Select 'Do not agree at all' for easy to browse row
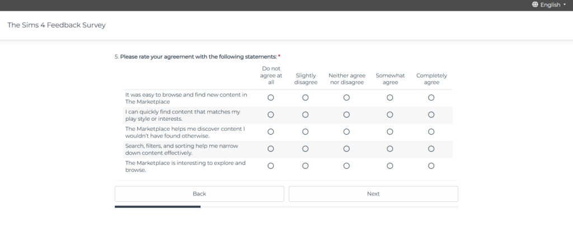Image resolution: width=573 pixels, height=227 pixels. [x=271, y=98]
